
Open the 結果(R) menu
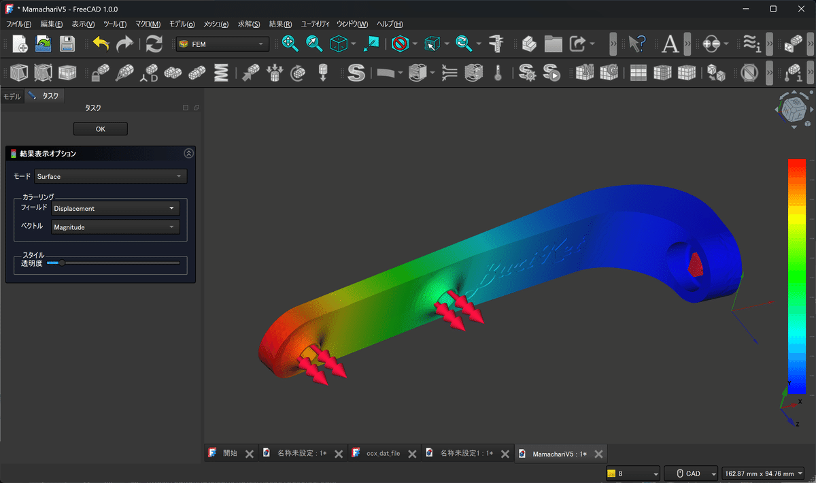pyautogui.click(x=280, y=24)
